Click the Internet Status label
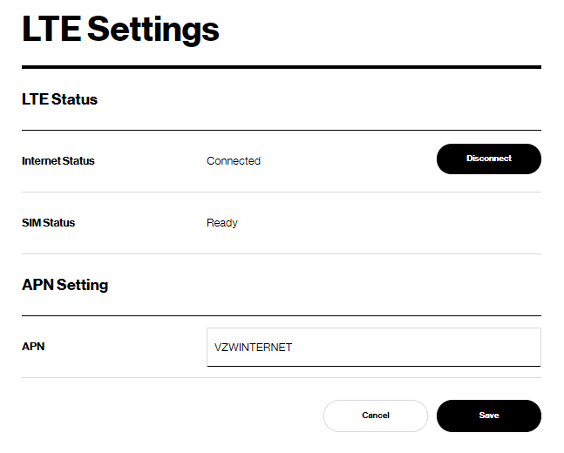This screenshot has width=564, height=453. coord(58,160)
